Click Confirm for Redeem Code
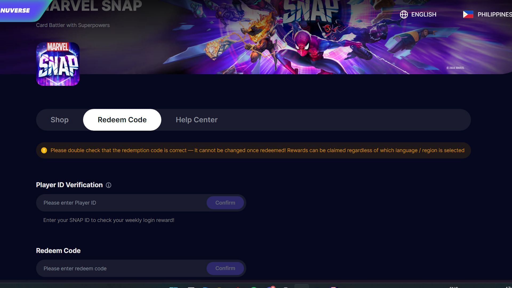Screen dimensions: 512x288 [x=225, y=268]
